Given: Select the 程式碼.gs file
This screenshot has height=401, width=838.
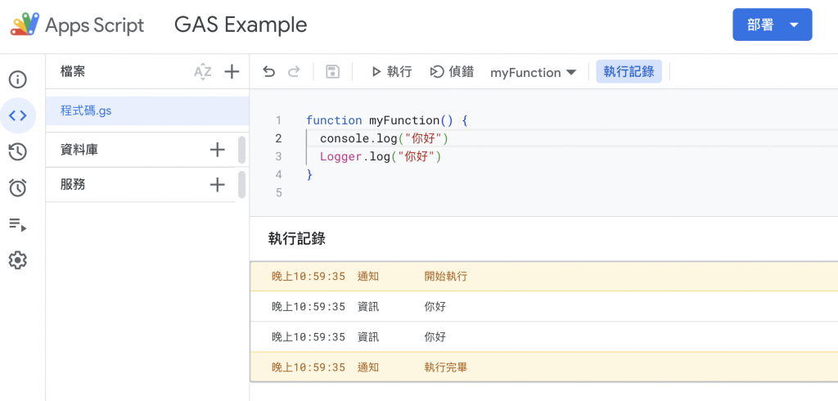Looking at the screenshot, I should pos(86,110).
